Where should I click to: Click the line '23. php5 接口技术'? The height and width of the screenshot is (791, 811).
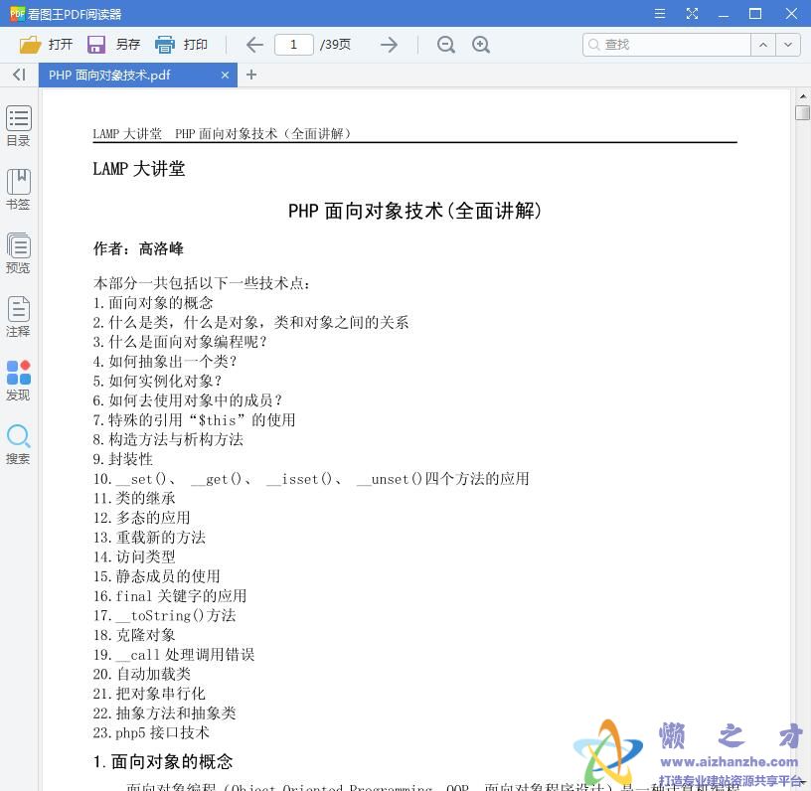tap(151, 732)
